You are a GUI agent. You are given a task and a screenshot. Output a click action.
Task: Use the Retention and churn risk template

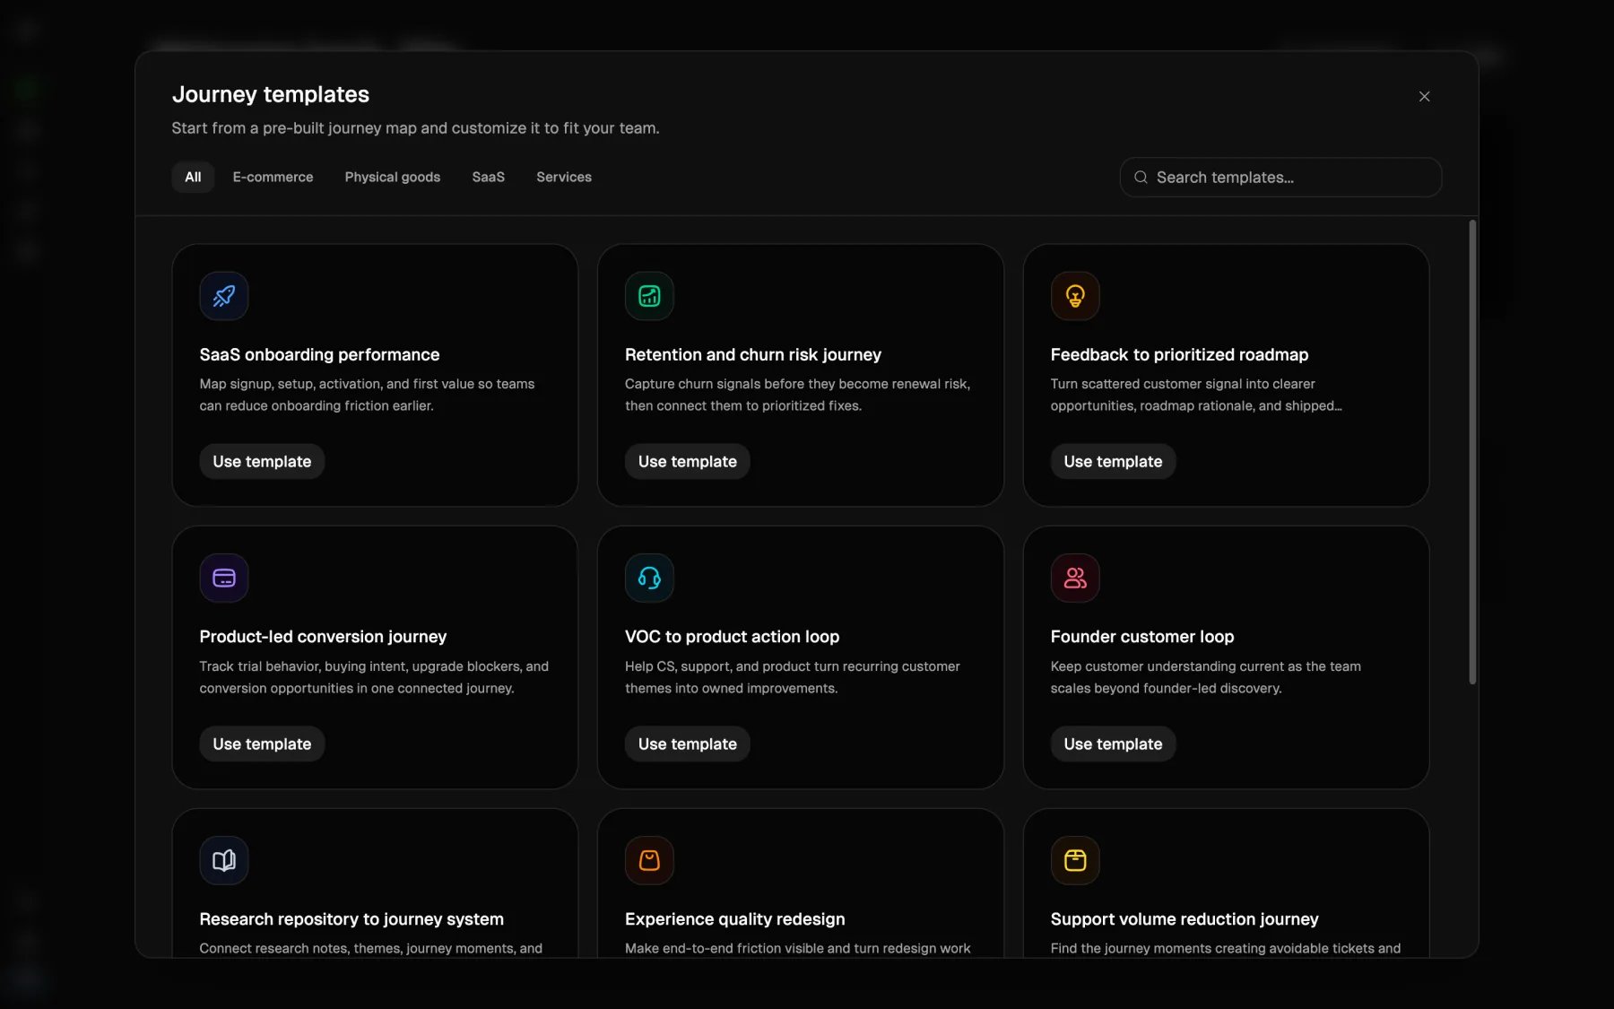click(x=688, y=461)
